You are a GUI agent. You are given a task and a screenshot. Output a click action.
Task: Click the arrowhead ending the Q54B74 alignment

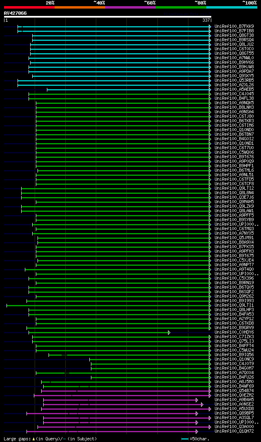click(210, 391)
